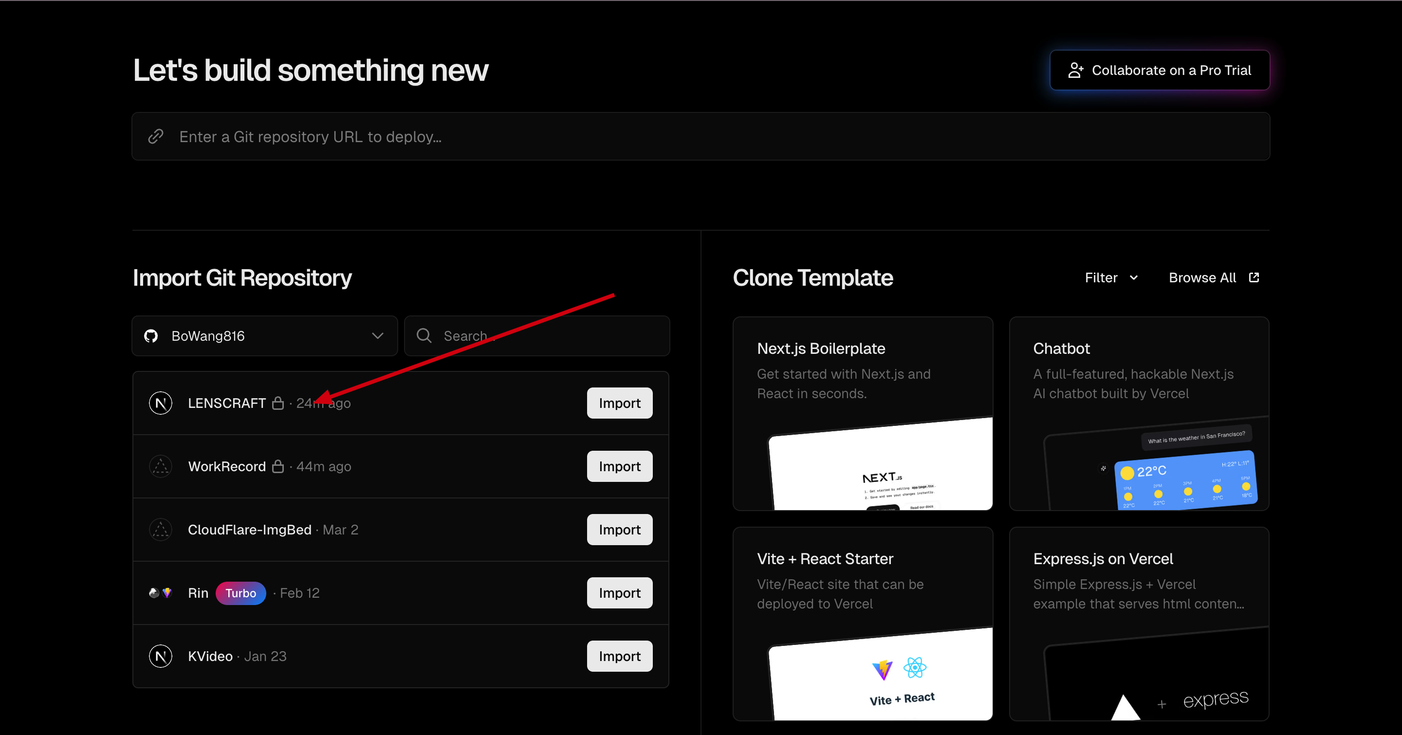Click the link icon in Git URL field
Screen dimensions: 1402x735
[x=156, y=137]
